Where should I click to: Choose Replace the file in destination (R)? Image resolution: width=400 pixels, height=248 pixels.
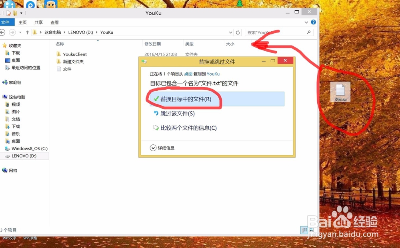[217, 99]
